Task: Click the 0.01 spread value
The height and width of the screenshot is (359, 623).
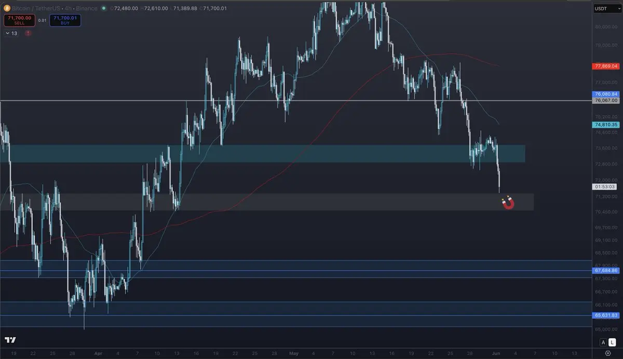Action: 43,20
